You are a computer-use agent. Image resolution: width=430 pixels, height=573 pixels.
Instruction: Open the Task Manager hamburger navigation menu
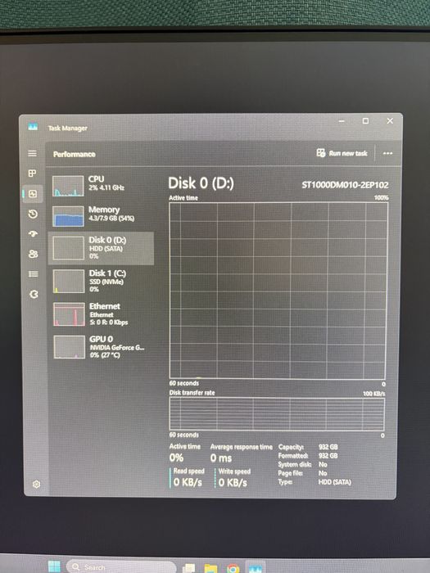[x=32, y=154]
